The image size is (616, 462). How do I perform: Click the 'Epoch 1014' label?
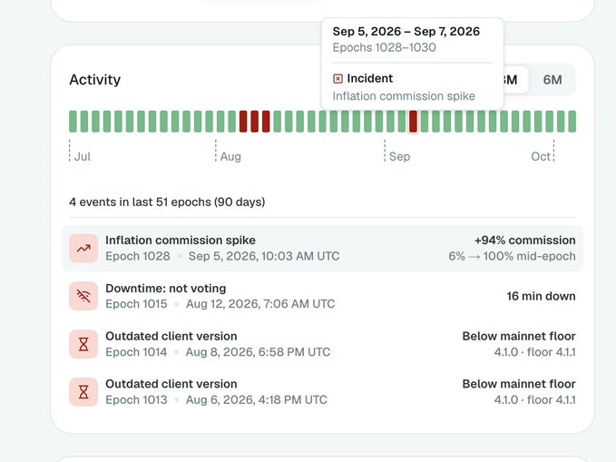(x=136, y=352)
